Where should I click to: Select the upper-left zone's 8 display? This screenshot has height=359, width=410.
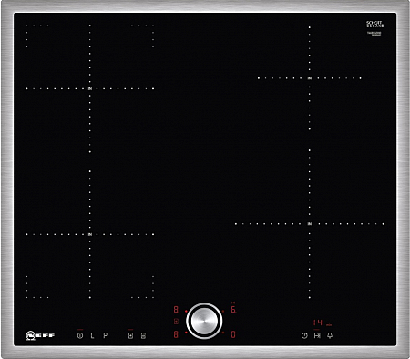point(176,310)
